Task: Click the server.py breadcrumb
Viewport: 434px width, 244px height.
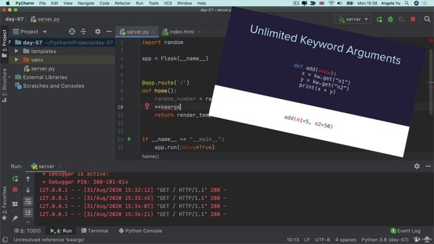Action: click(45, 20)
